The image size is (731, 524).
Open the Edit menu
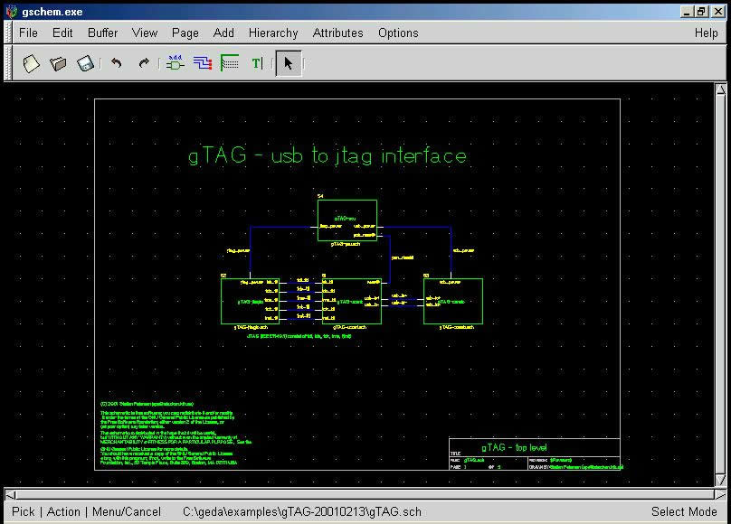pos(62,33)
